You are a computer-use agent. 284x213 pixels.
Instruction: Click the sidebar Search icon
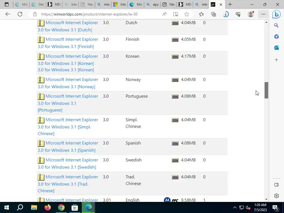click(x=276, y=25)
